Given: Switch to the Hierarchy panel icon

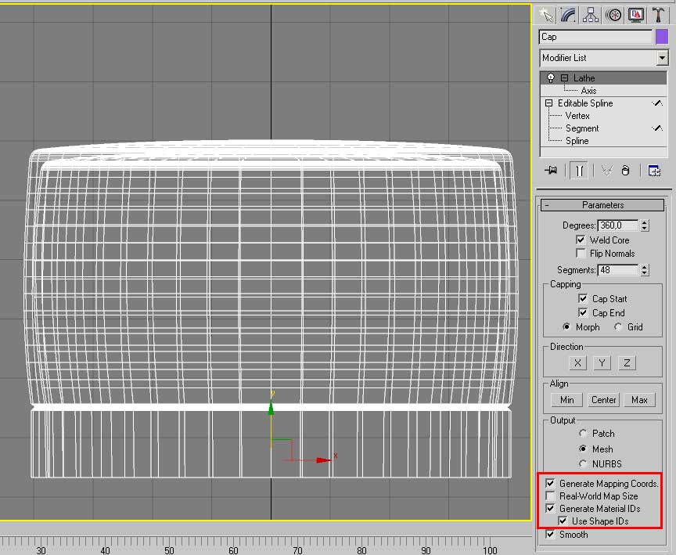Looking at the screenshot, I should pos(591,15).
